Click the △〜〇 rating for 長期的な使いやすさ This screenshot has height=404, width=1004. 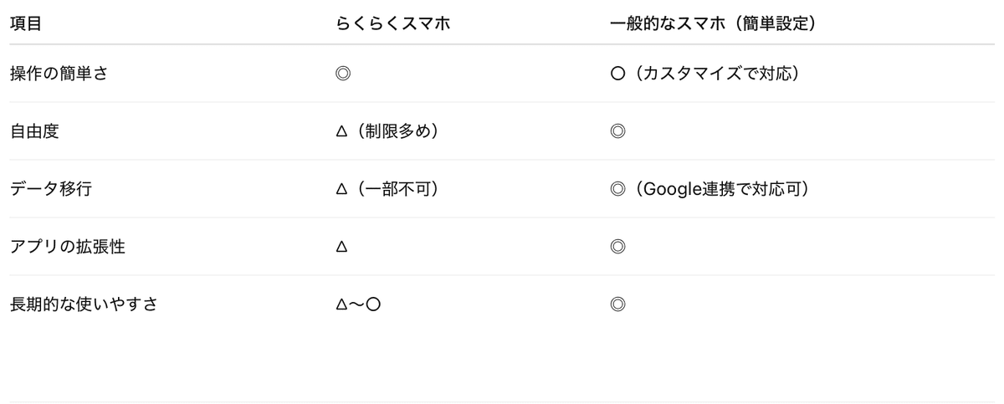(358, 304)
